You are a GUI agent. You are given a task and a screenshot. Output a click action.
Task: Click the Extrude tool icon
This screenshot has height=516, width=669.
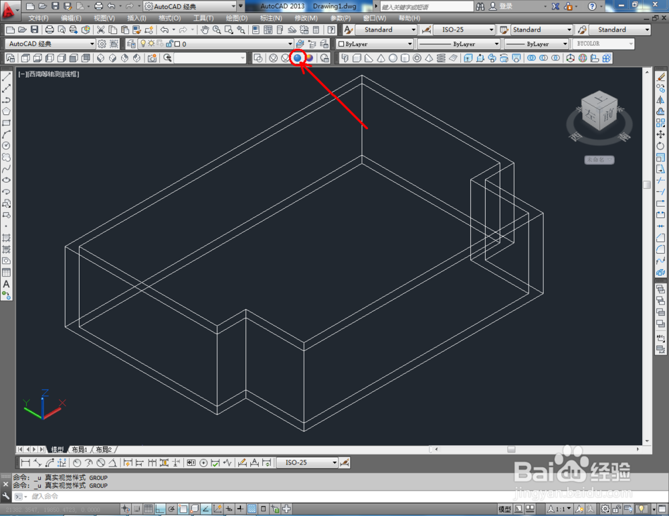point(468,58)
